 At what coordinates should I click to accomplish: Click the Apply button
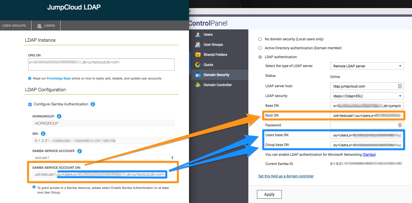pyautogui.click(x=269, y=194)
